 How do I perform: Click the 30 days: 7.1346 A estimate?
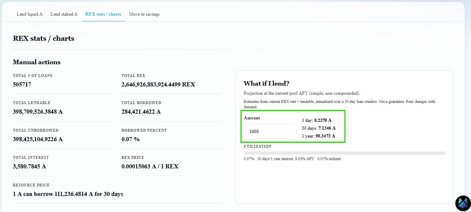[319, 128]
